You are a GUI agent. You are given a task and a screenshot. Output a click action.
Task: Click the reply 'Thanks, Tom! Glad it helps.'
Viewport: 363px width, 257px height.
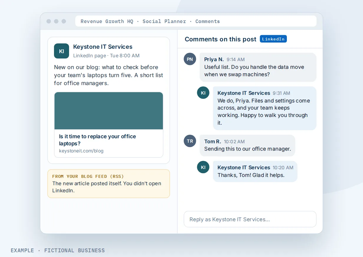coord(251,175)
